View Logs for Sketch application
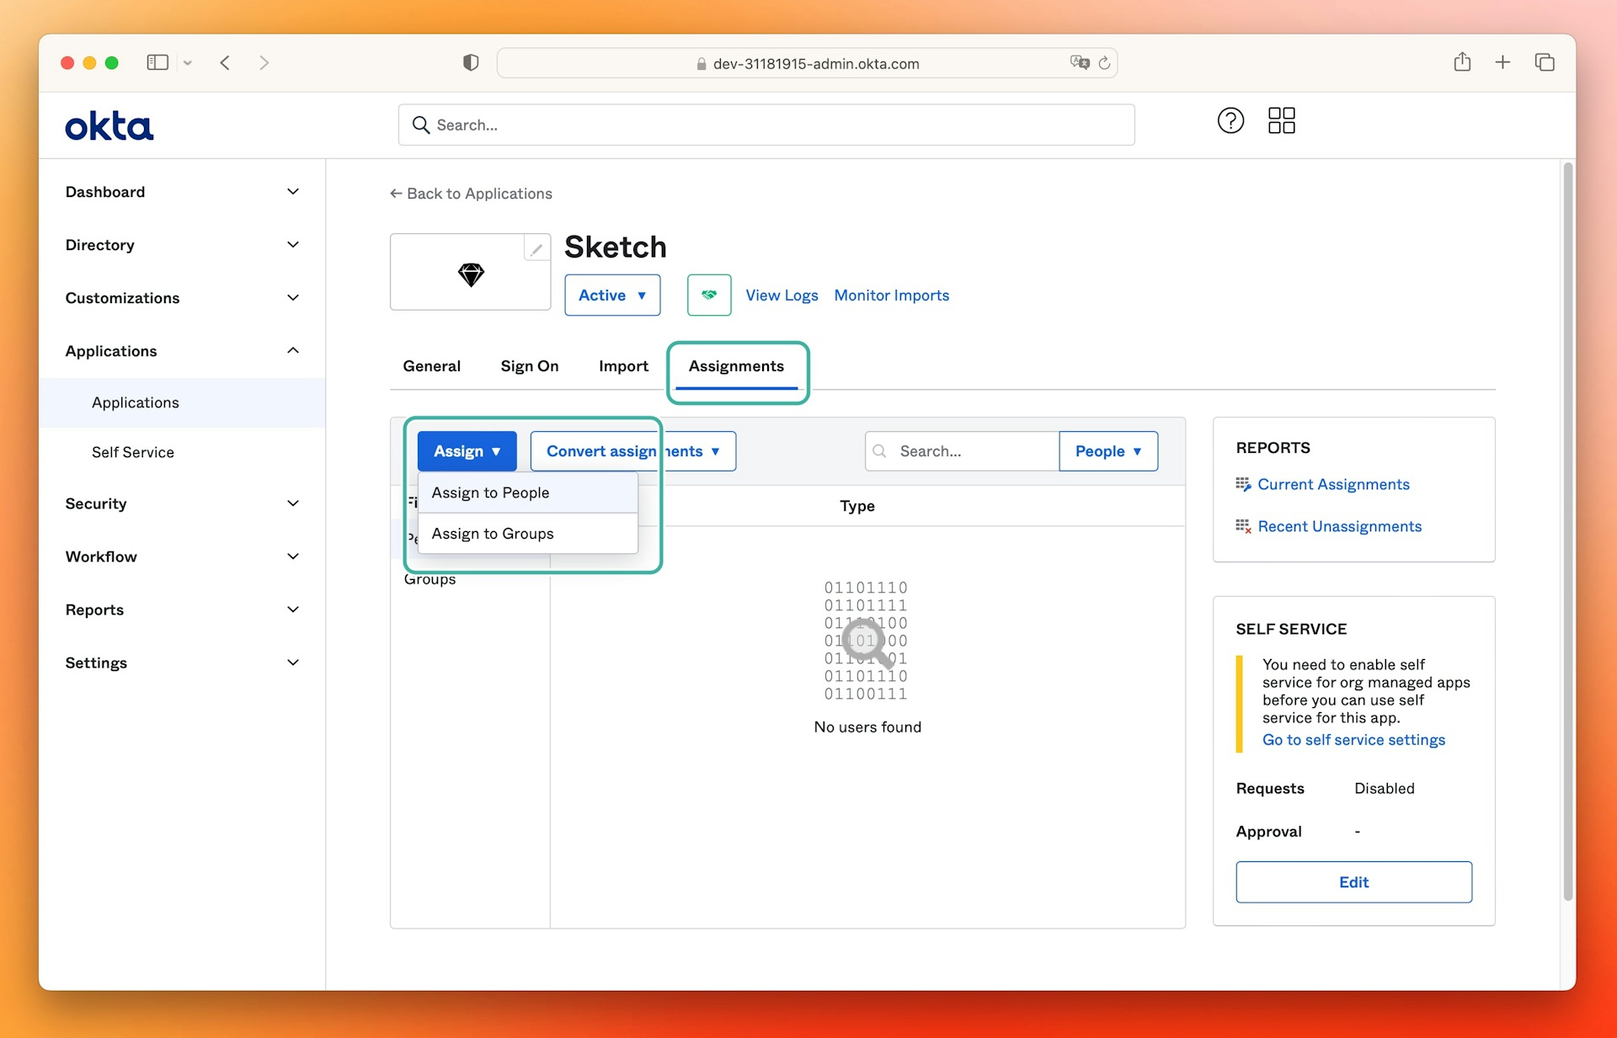Image resolution: width=1617 pixels, height=1038 pixels. (782, 295)
